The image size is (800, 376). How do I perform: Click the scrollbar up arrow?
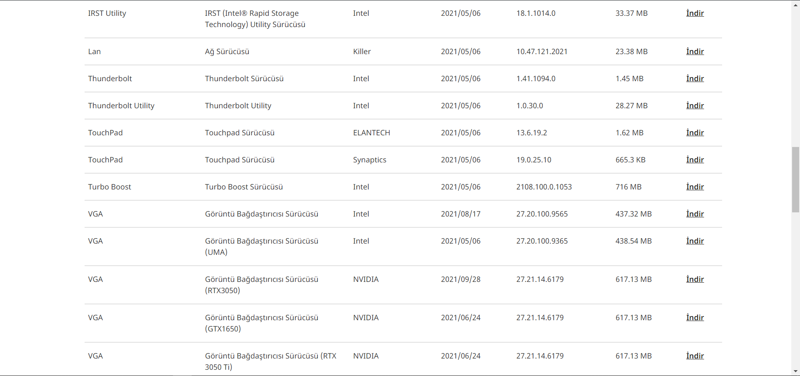pos(795,4)
